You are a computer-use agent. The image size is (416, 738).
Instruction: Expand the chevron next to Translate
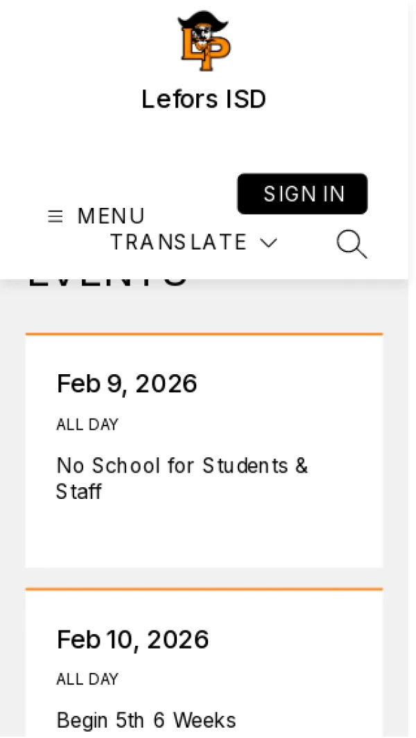coord(268,243)
